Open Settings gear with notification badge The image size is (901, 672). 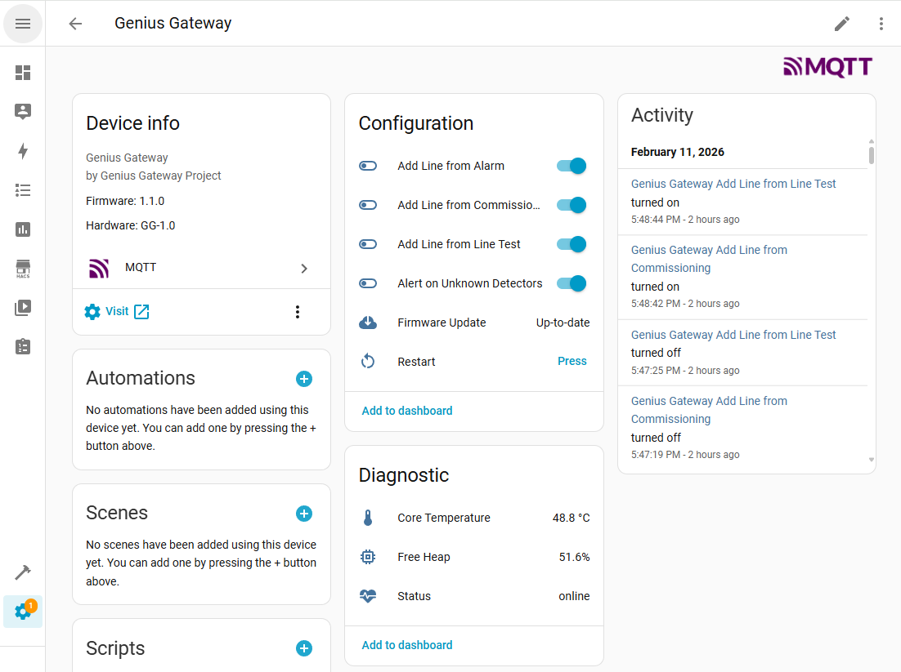point(23,612)
